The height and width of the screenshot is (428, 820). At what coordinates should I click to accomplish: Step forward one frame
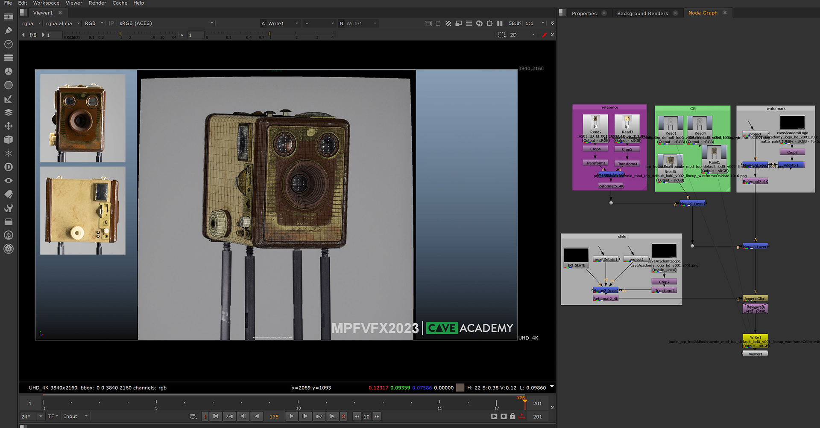pos(305,416)
